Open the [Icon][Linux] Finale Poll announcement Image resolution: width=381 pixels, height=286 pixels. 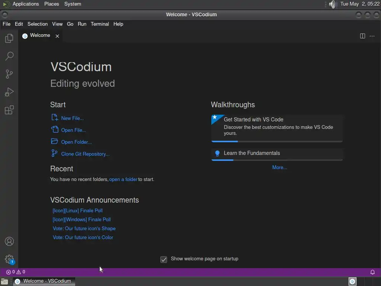[x=77, y=211]
